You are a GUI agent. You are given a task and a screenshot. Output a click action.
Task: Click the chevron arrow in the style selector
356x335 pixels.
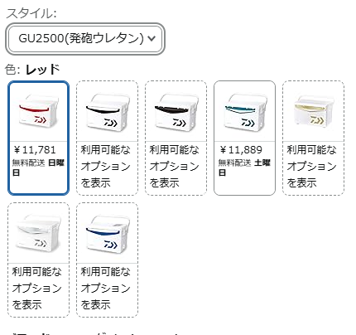[x=152, y=38]
